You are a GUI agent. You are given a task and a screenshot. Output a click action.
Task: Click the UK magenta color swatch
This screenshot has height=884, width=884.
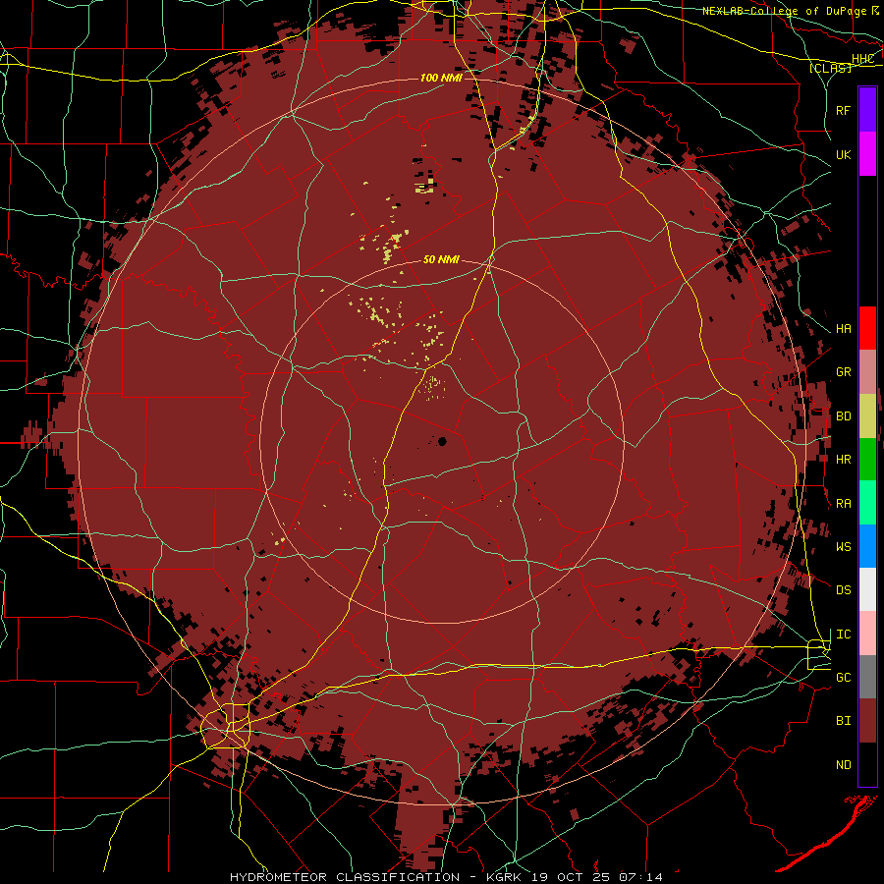[x=867, y=154]
